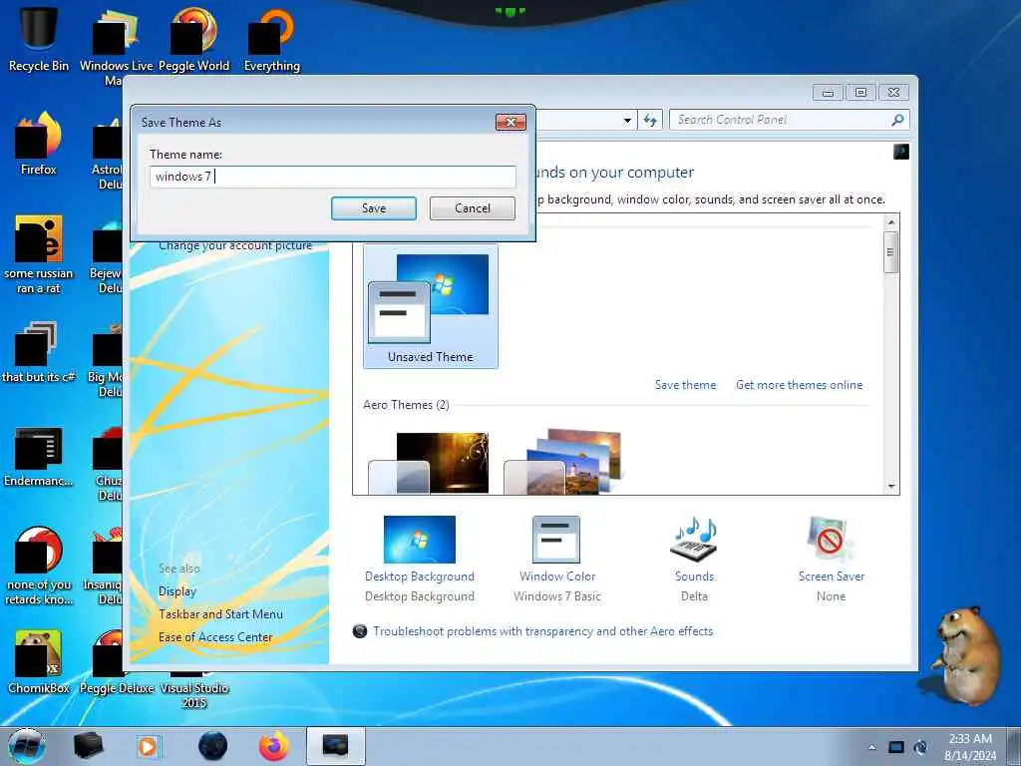The height and width of the screenshot is (766, 1021).
Task: Click the refresh button beside the address bar
Action: click(x=650, y=120)
